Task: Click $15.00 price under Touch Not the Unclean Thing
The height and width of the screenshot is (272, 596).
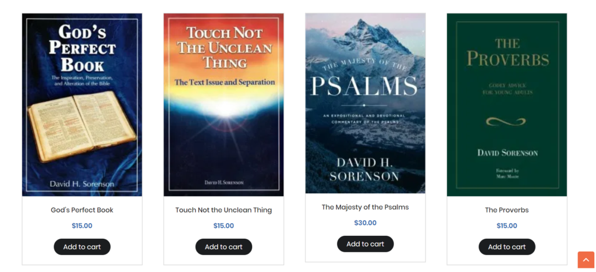Action: click(223, 225)
